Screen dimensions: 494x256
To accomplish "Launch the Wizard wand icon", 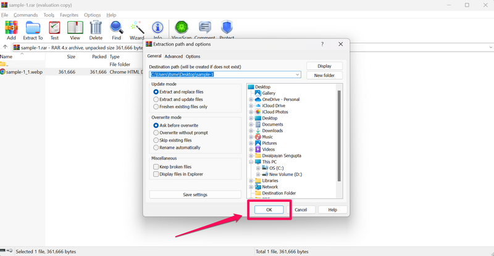I will [x=137, y=28].
